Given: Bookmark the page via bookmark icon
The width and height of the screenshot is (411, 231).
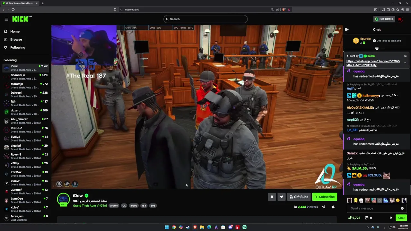Looking at the screenshot, I should coord(115,10).
